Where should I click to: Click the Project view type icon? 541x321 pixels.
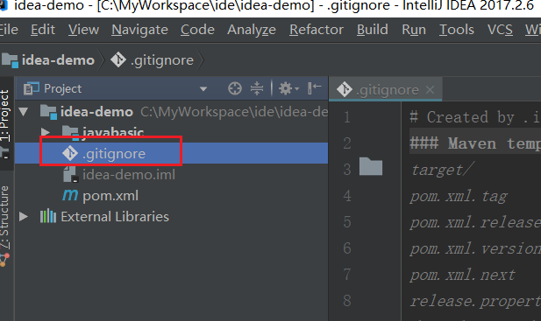pos(31,88)
